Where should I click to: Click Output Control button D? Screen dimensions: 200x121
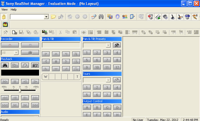(117, 108)
